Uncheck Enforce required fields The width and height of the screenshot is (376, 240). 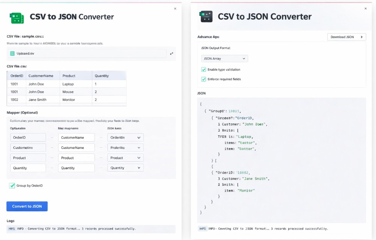point(204,79)
